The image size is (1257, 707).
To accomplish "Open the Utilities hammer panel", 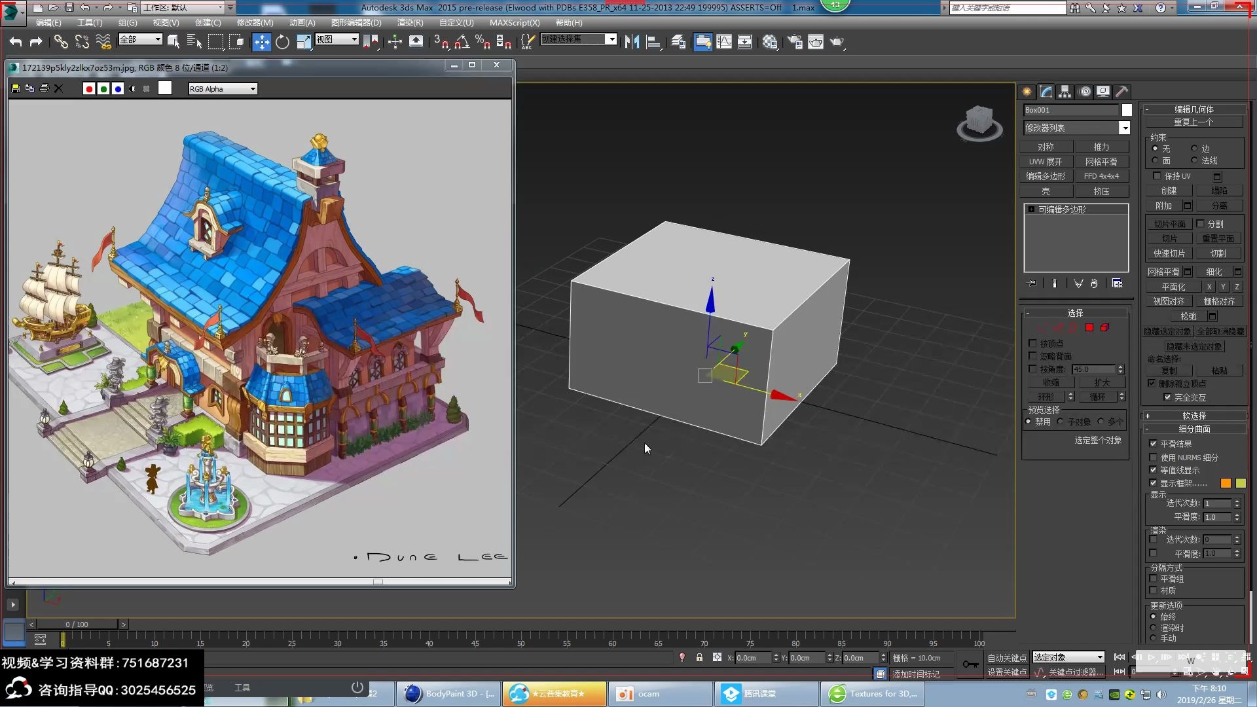I will pyautogui.click(x=1122, y=92).
